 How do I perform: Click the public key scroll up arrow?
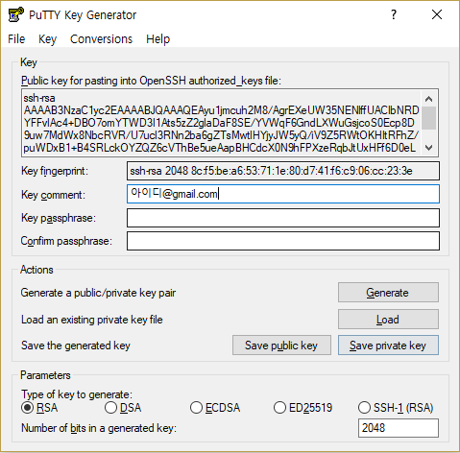pos(429,99)
